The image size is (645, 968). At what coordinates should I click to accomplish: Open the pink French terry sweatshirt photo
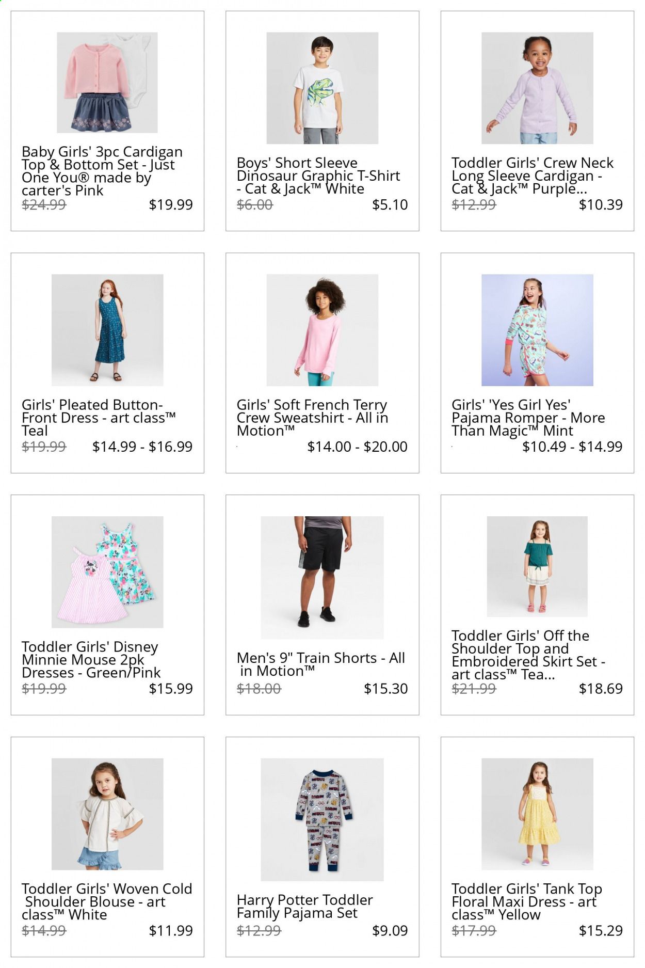click(322, 330)
